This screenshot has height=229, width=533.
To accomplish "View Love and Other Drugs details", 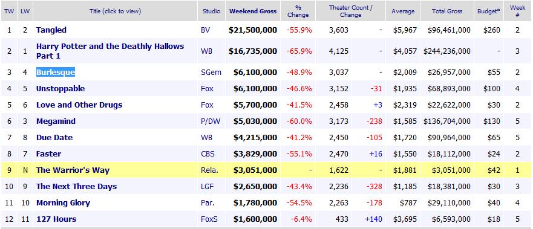I will 79,105.
